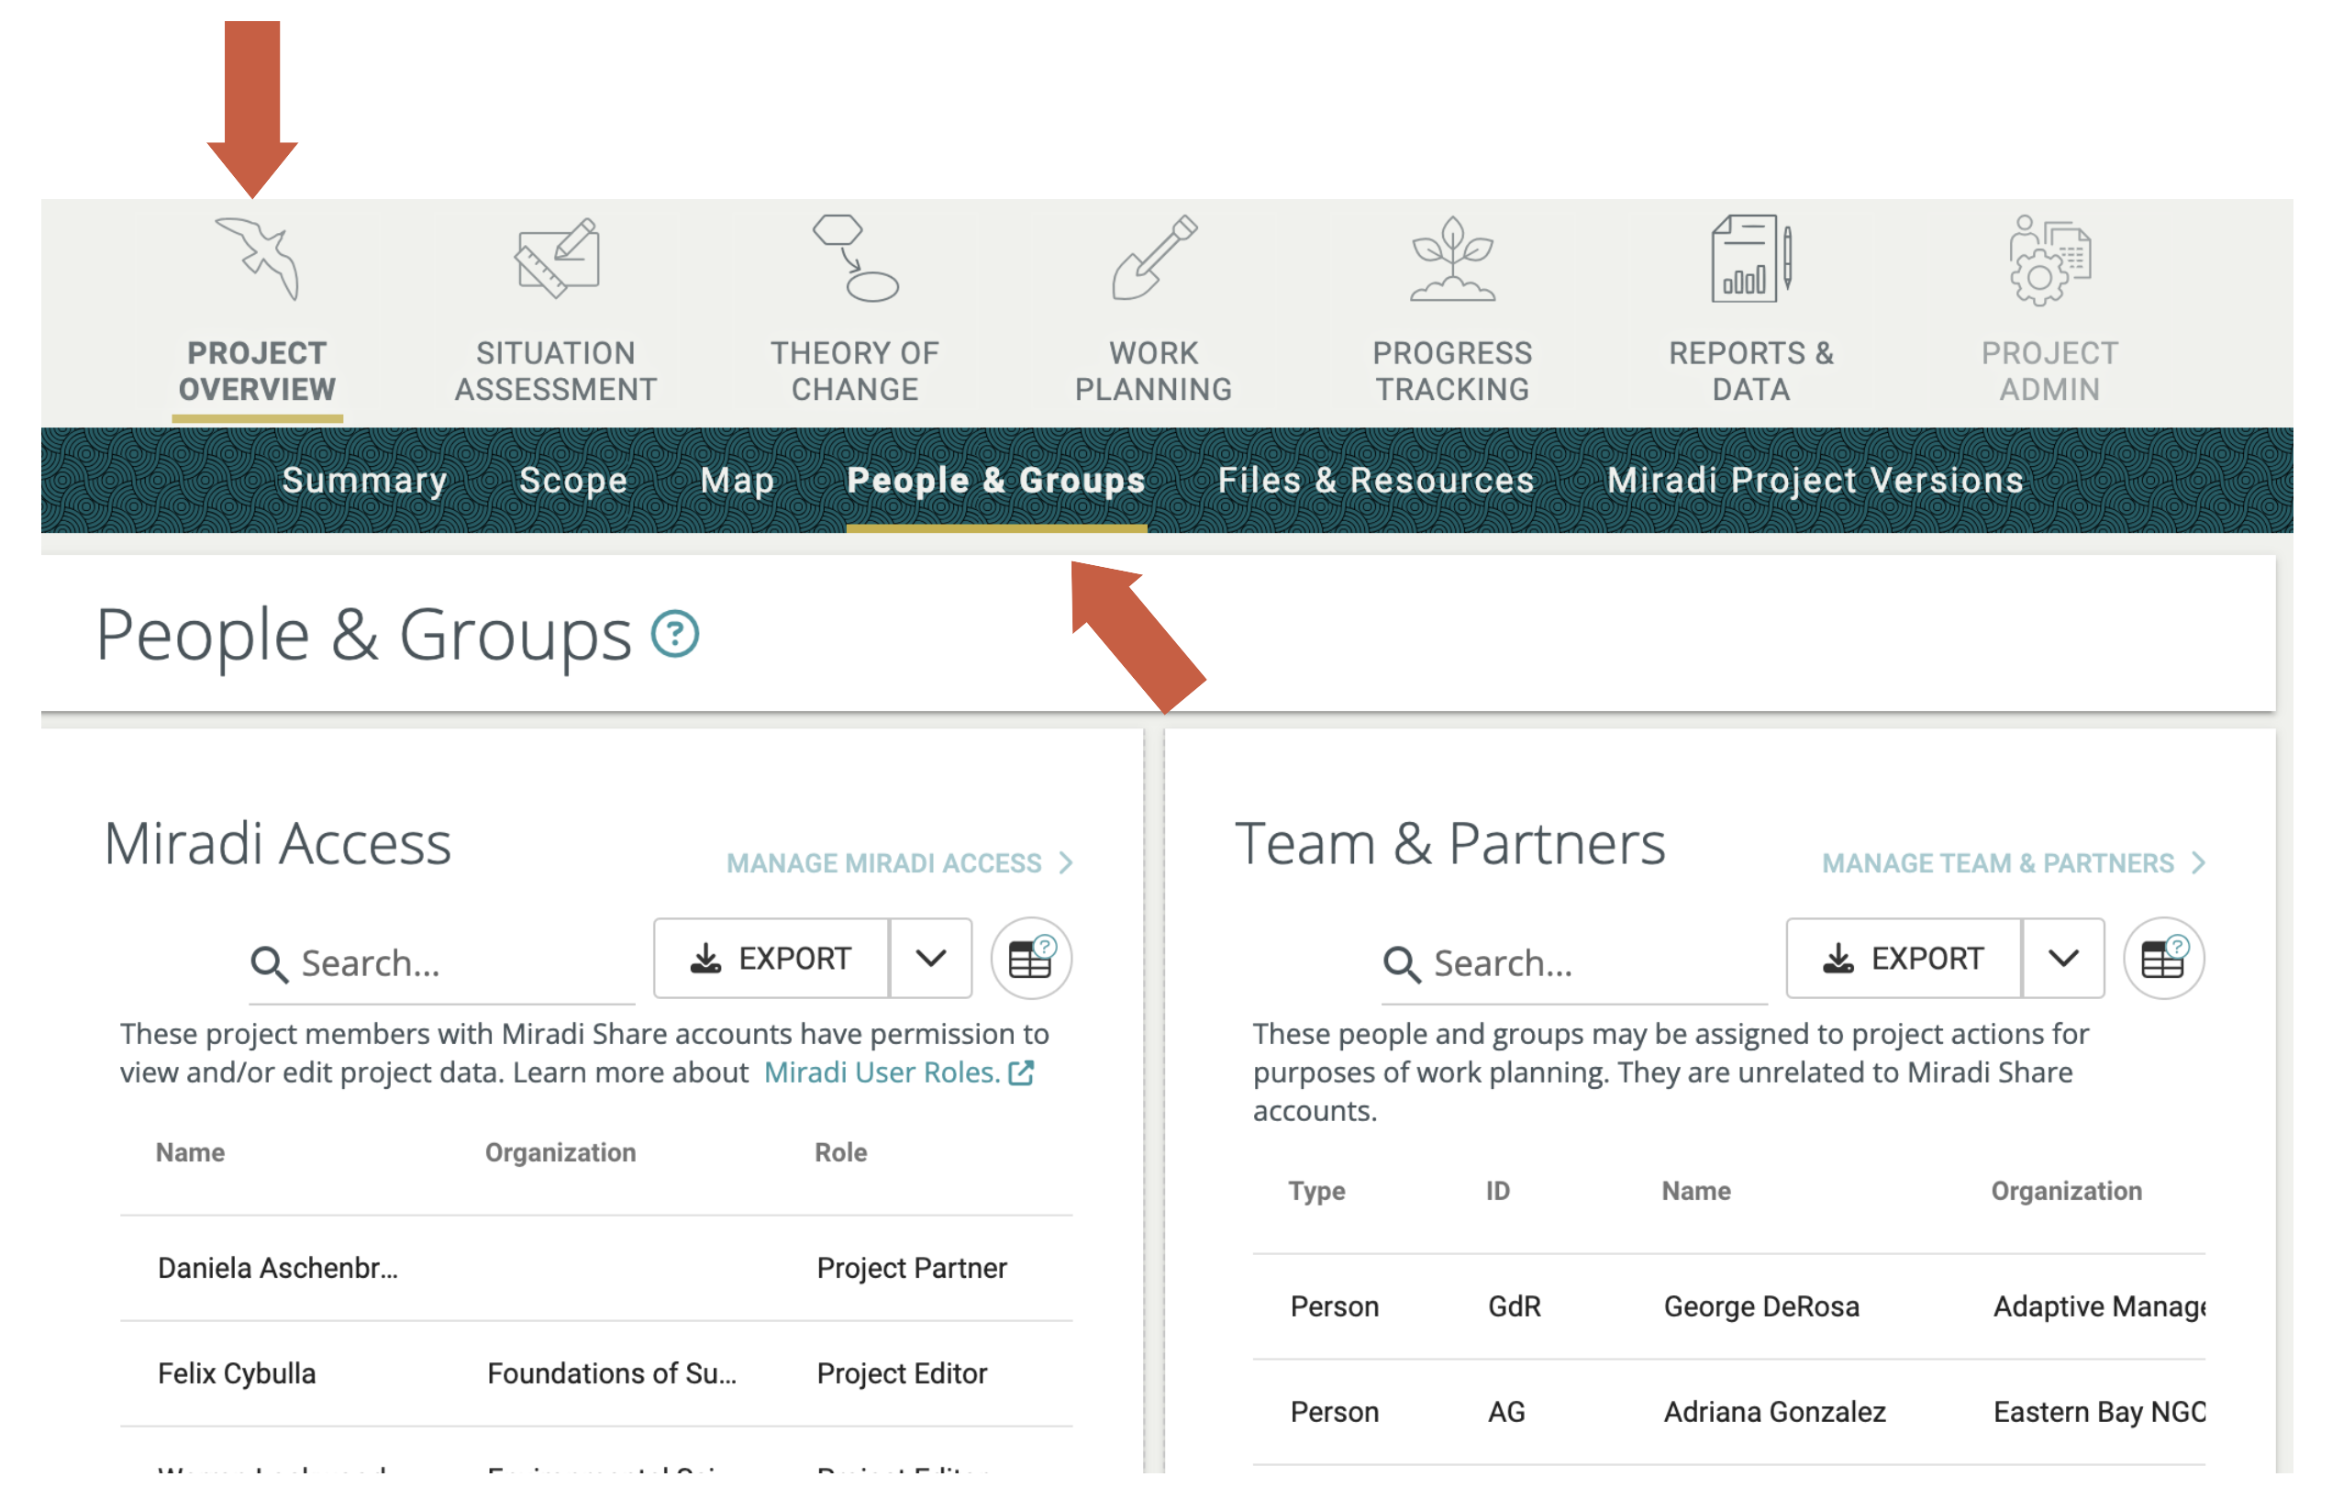This screenshot has width=2332, height=1499.
Task: Click People & Groups help question icon
Action: point(674,635)
